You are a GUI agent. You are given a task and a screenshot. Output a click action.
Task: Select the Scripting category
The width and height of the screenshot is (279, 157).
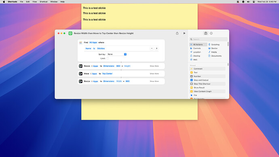(x=214, y=45)
